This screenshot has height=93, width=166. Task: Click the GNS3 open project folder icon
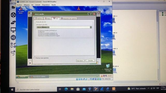tap(13, 7)
